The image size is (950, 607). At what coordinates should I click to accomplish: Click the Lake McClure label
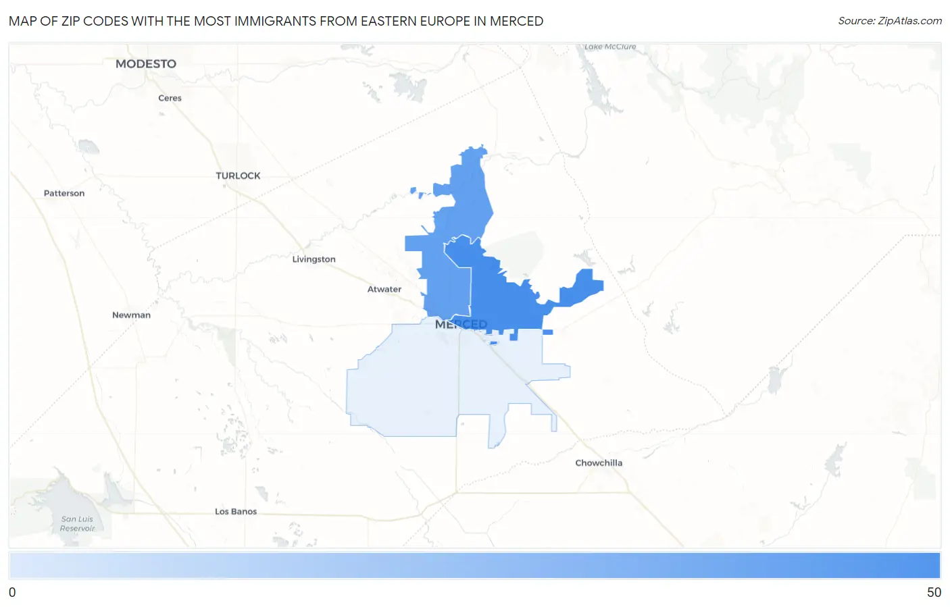(x=610, y=47)
